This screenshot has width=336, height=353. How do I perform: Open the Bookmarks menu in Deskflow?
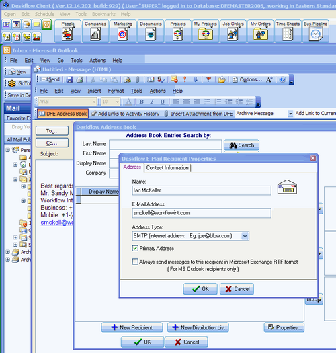[x=103, y=14]
